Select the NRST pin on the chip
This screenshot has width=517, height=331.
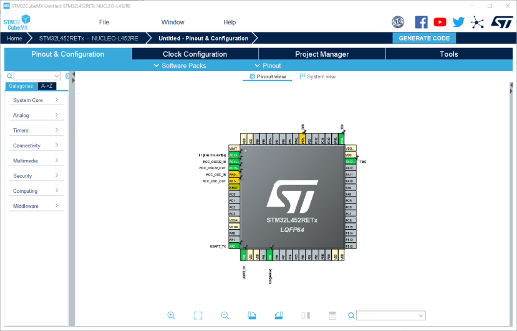(x=234, y=187)
